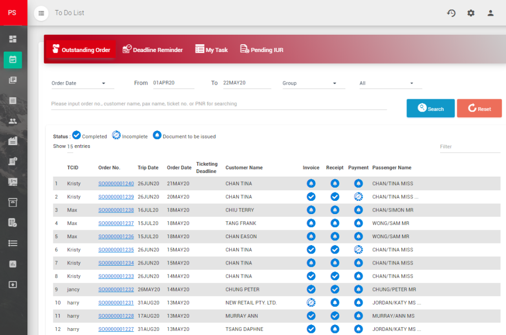Click the Reset button
This screenshot has width=506, height=335.
tap(479, 108)
